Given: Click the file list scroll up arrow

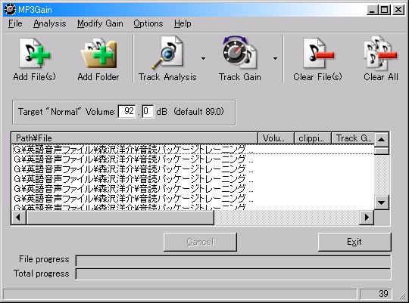Looking at the screenshot, I should (382, 139).
